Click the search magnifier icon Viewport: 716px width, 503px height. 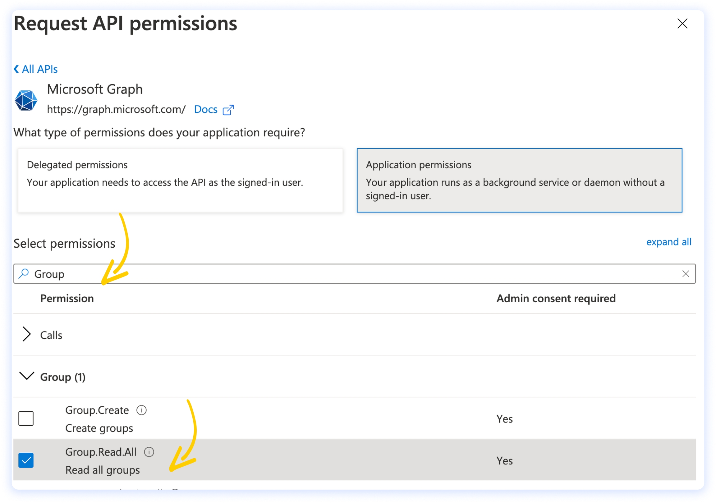[24, 274]
